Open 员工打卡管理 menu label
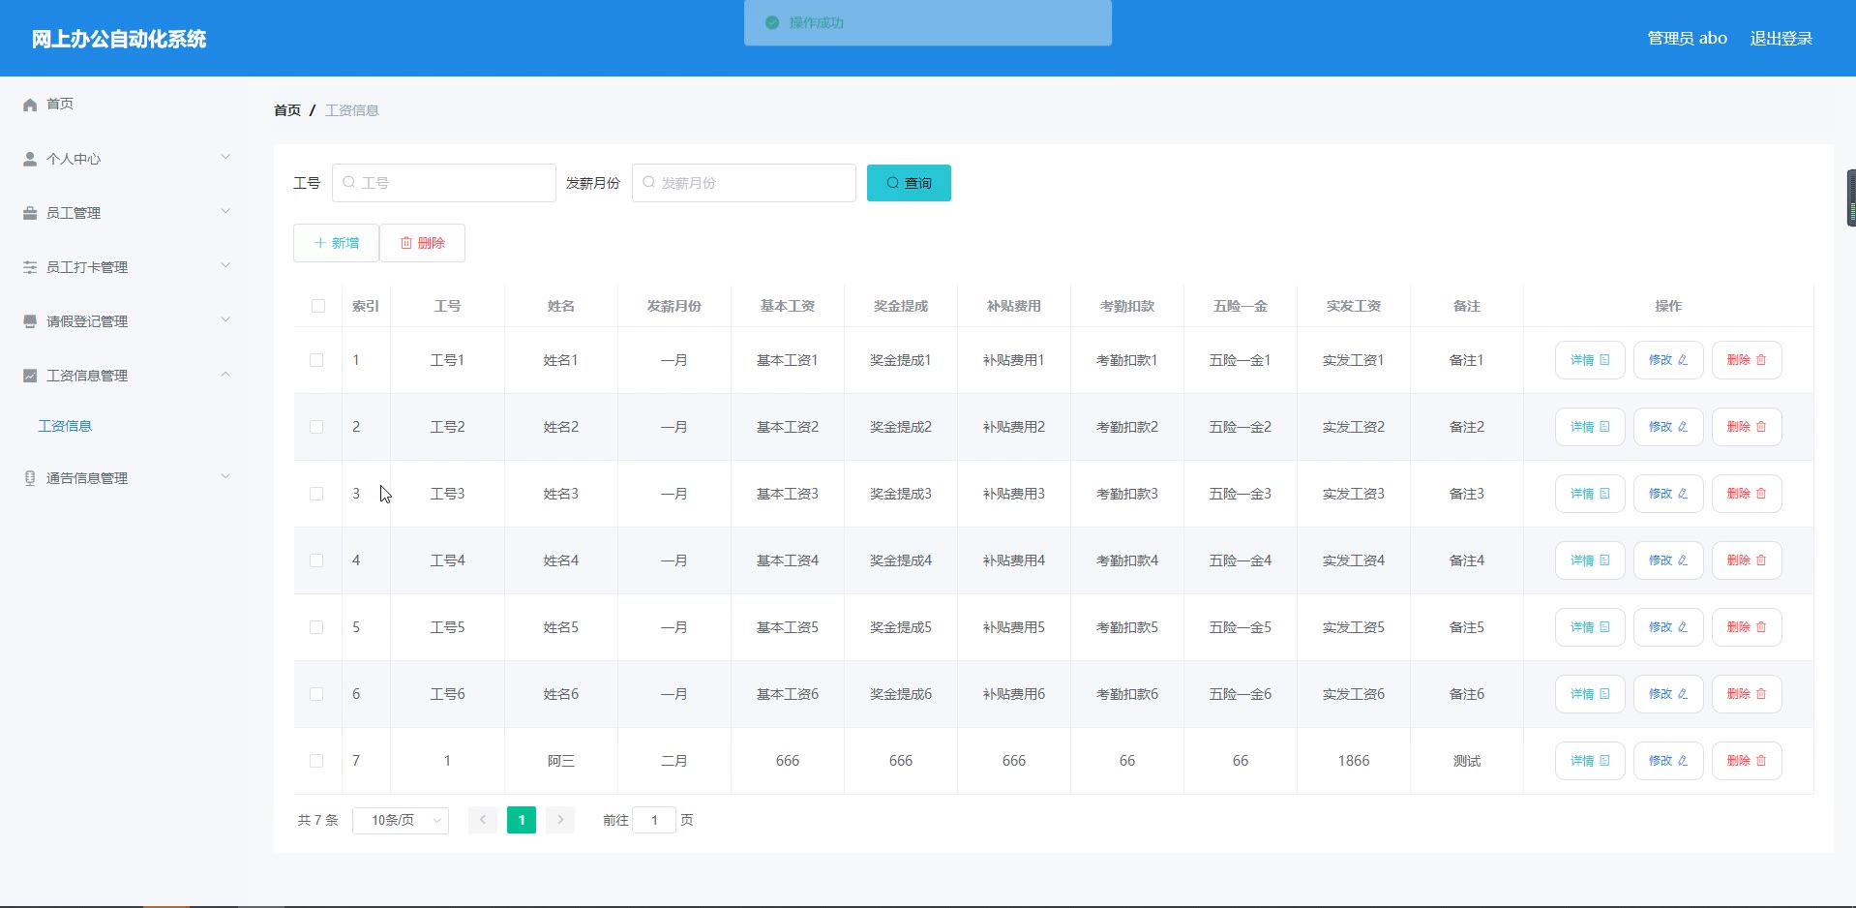 [x=87, y=267]
